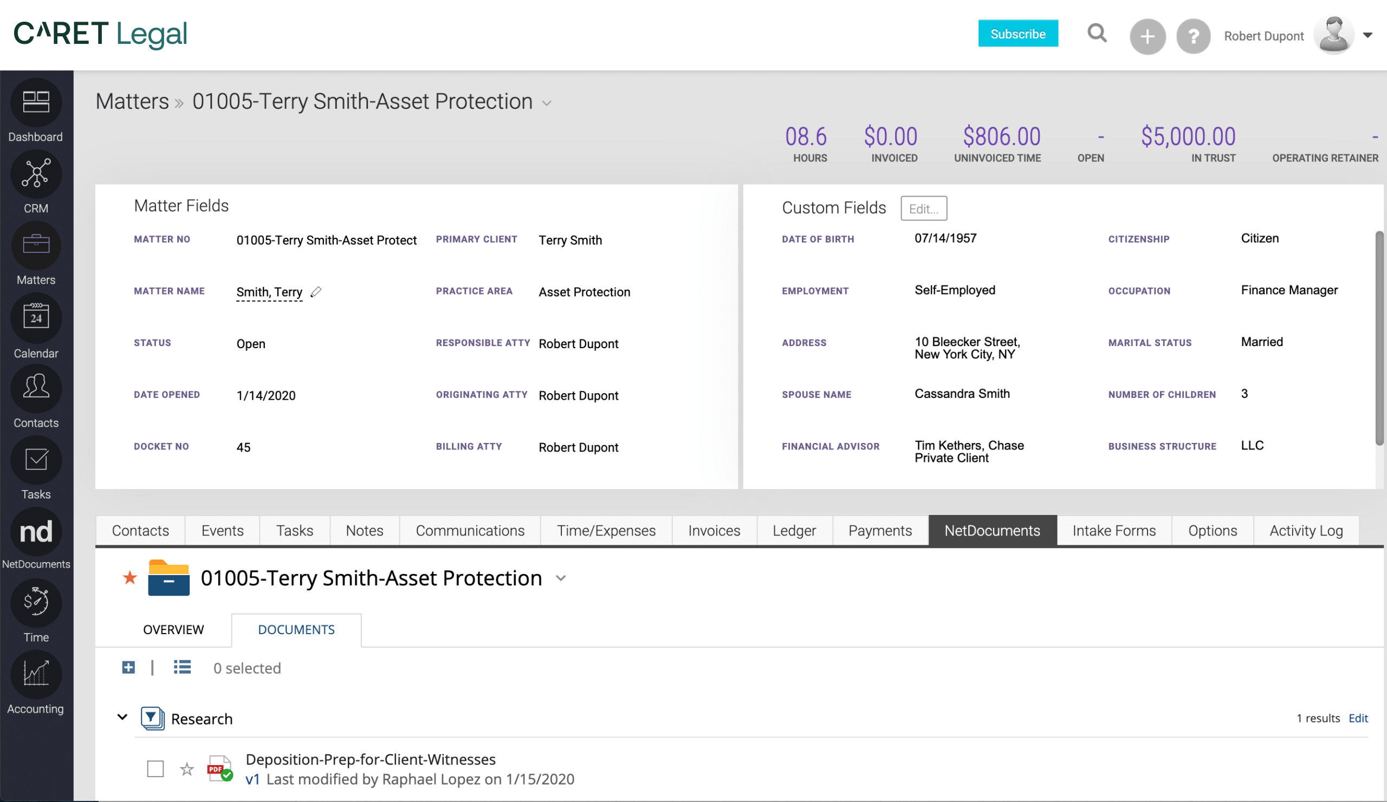1387x802 pixels.
Task: Open the quick-add plus icon
Action: coord(1147,36)
